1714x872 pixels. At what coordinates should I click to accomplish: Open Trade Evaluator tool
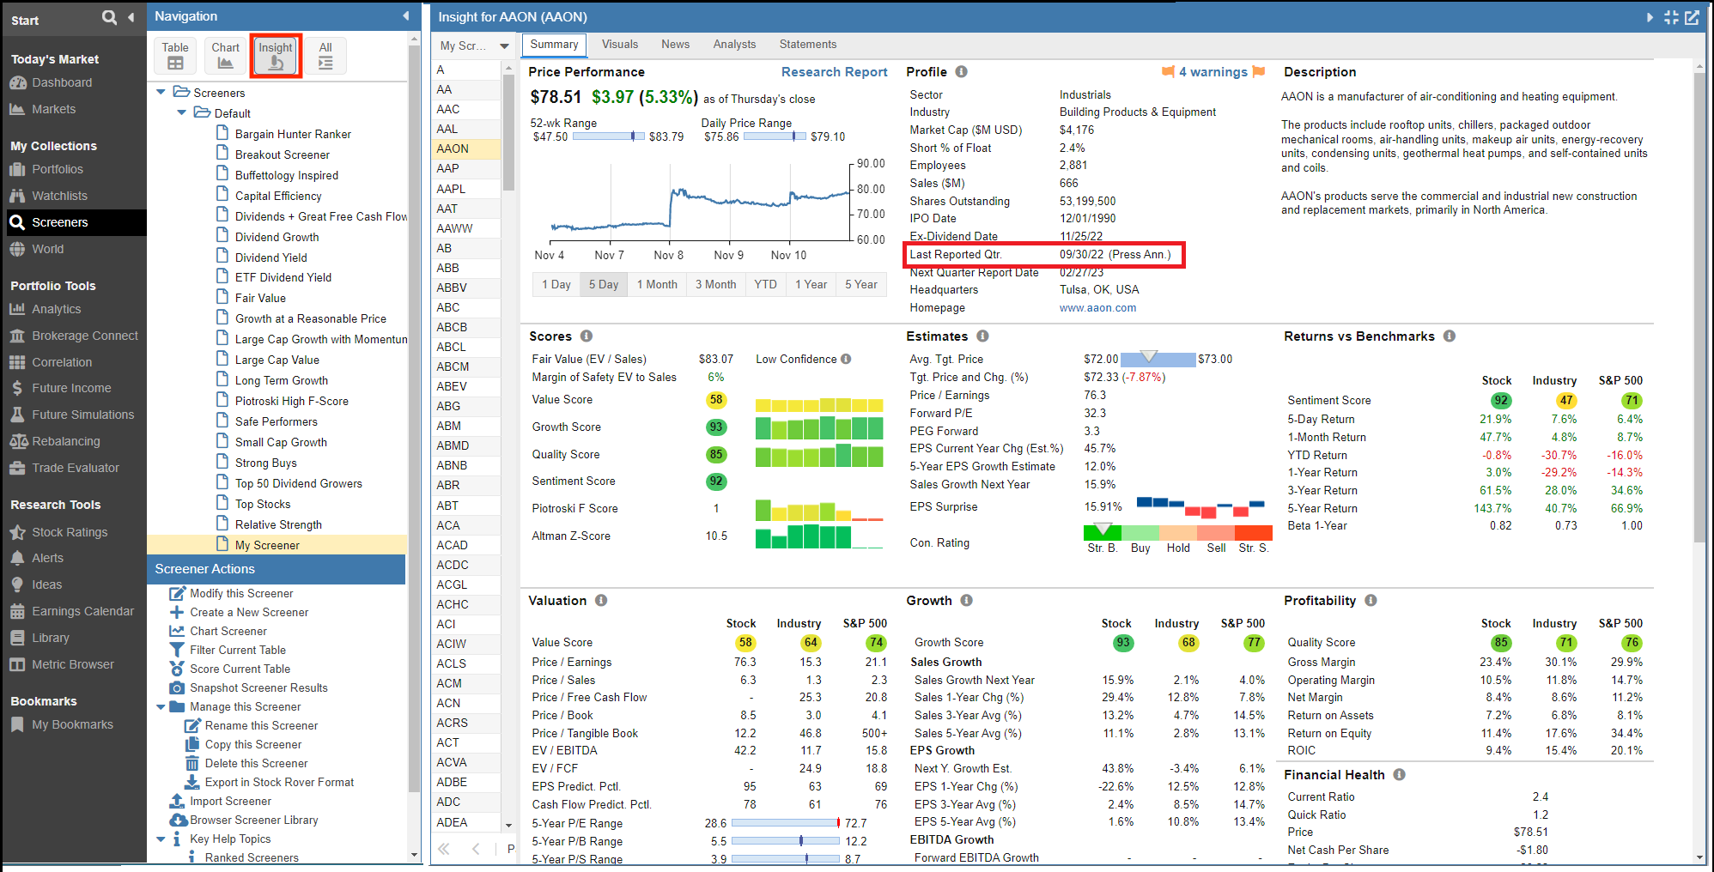pyautogui.click(x=76, y=468)
